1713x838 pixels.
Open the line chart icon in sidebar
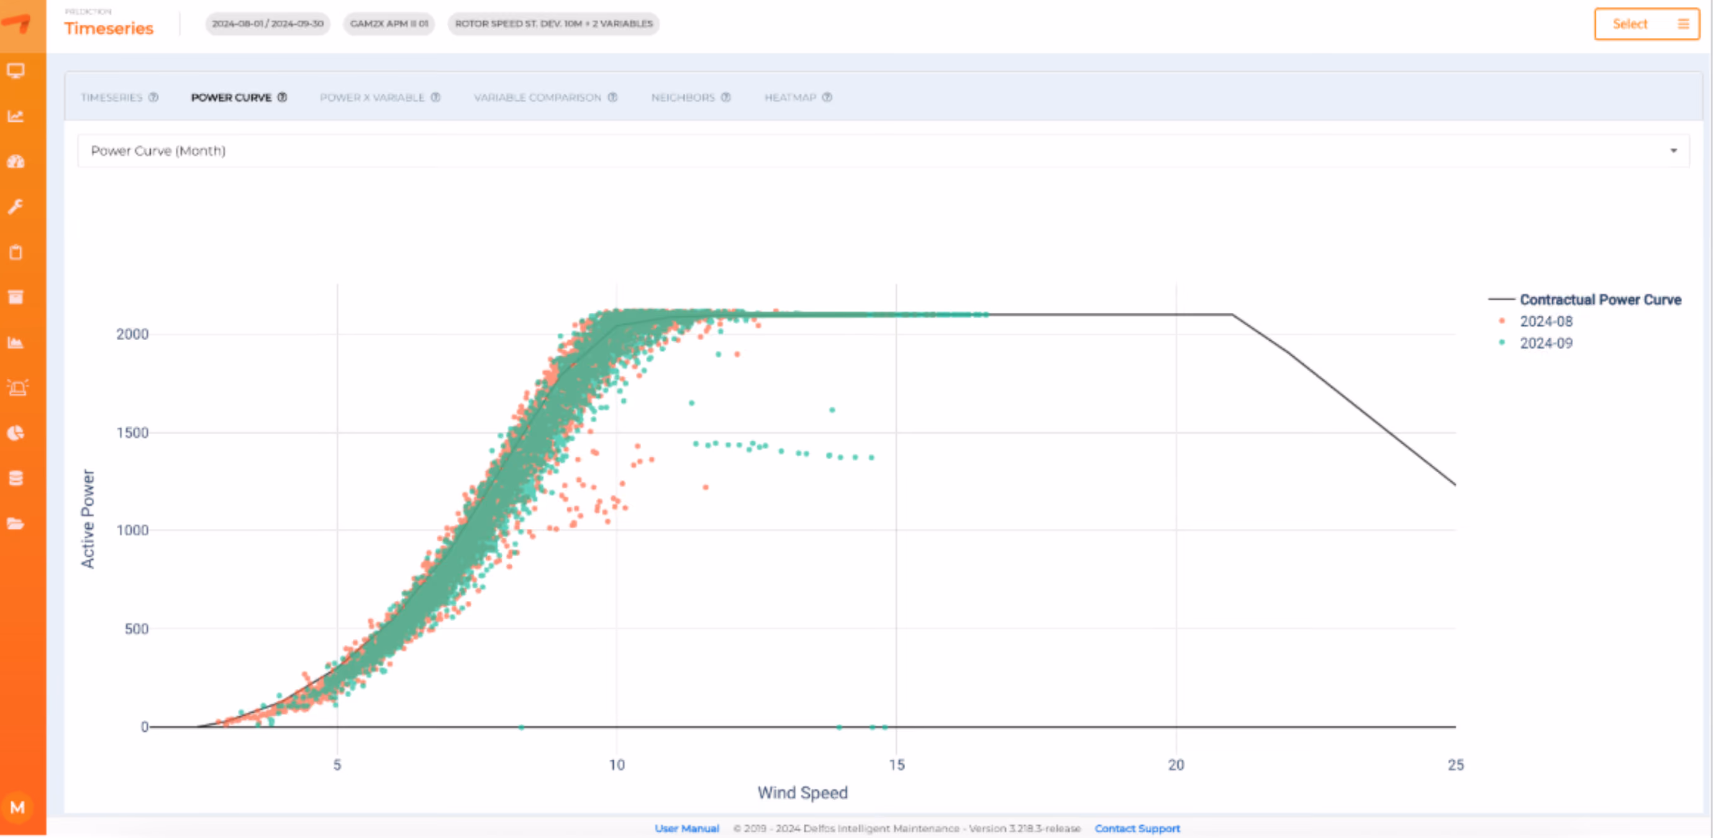point(16,116)
